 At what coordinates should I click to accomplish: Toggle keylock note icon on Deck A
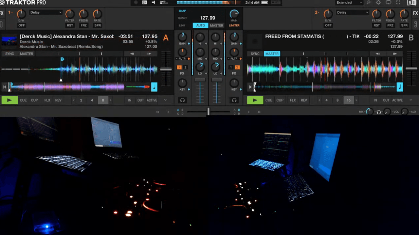coord(154,87)
